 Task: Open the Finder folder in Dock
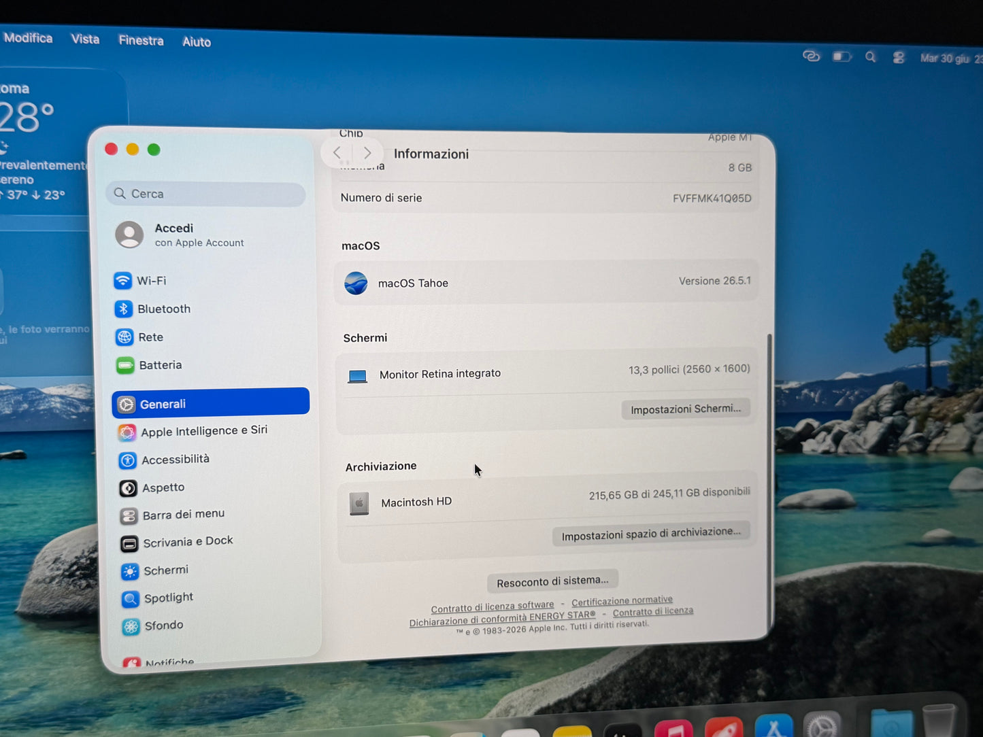click(x=891, y=723)
